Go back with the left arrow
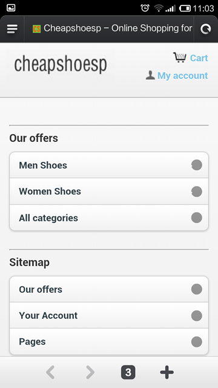 (x=50, y=372)
